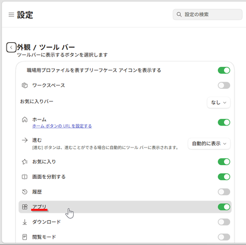
Task: Click the ホーム house icon
Action: (25, 119)
